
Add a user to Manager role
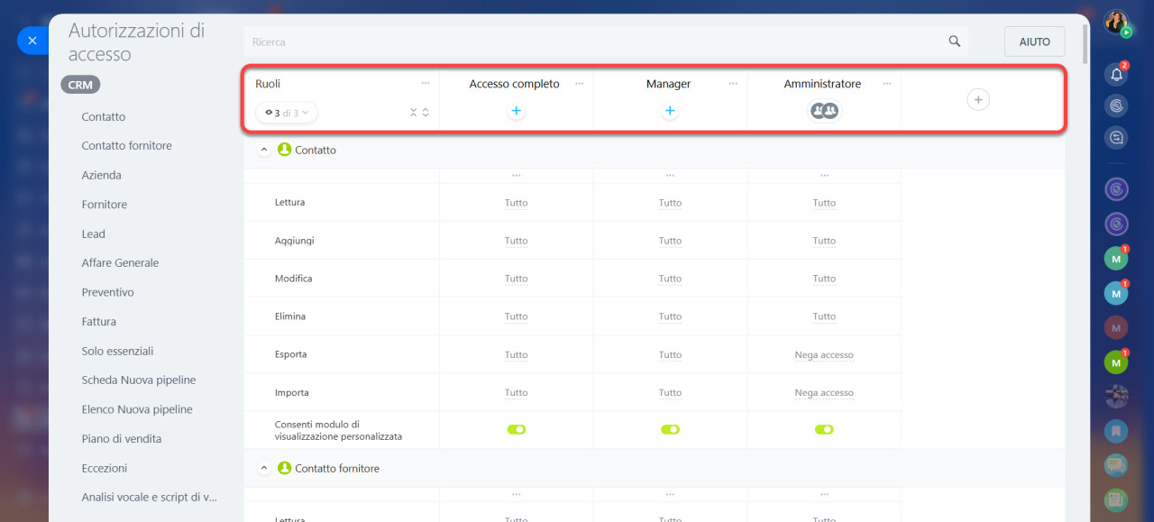(670, 111)
